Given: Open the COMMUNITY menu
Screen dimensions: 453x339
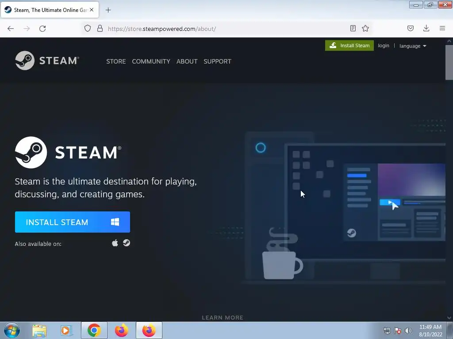Looking at the screenshot, I should pyautogui.click(x=151, y=61).
